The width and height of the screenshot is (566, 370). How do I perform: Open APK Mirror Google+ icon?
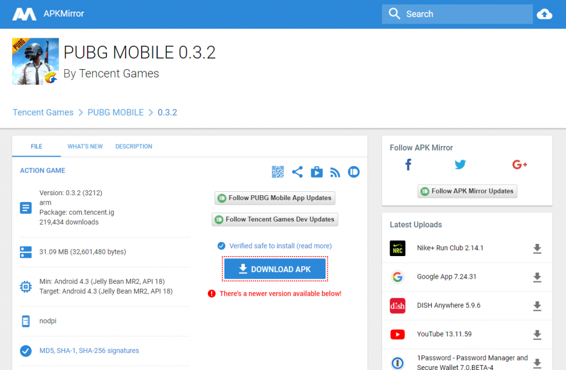[520, 165]
